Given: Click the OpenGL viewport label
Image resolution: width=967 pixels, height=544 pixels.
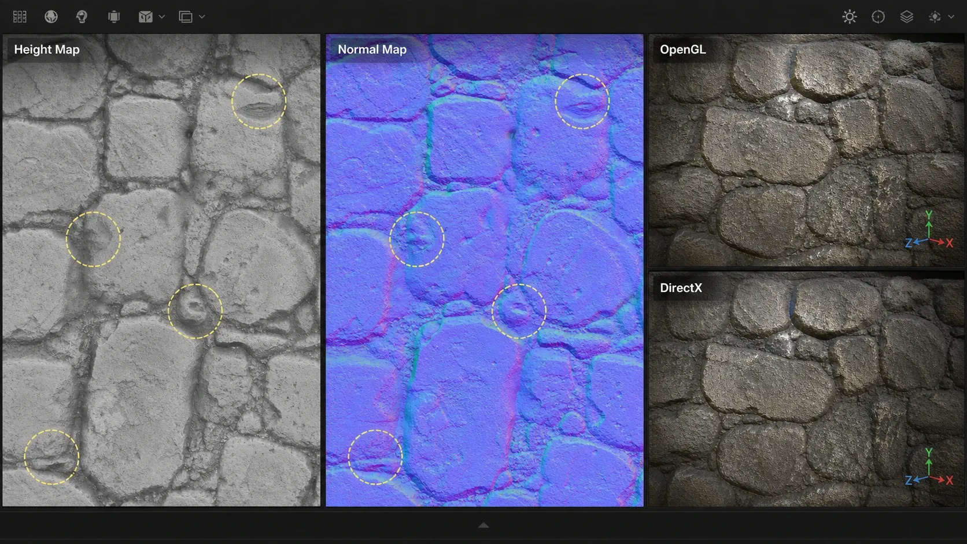Looking at the screenshot, I should point(682,50).
